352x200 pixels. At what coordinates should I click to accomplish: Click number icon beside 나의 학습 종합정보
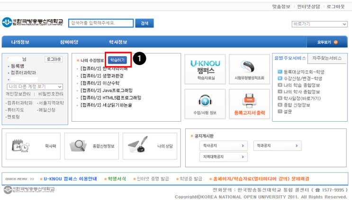[x=280, y=85]
